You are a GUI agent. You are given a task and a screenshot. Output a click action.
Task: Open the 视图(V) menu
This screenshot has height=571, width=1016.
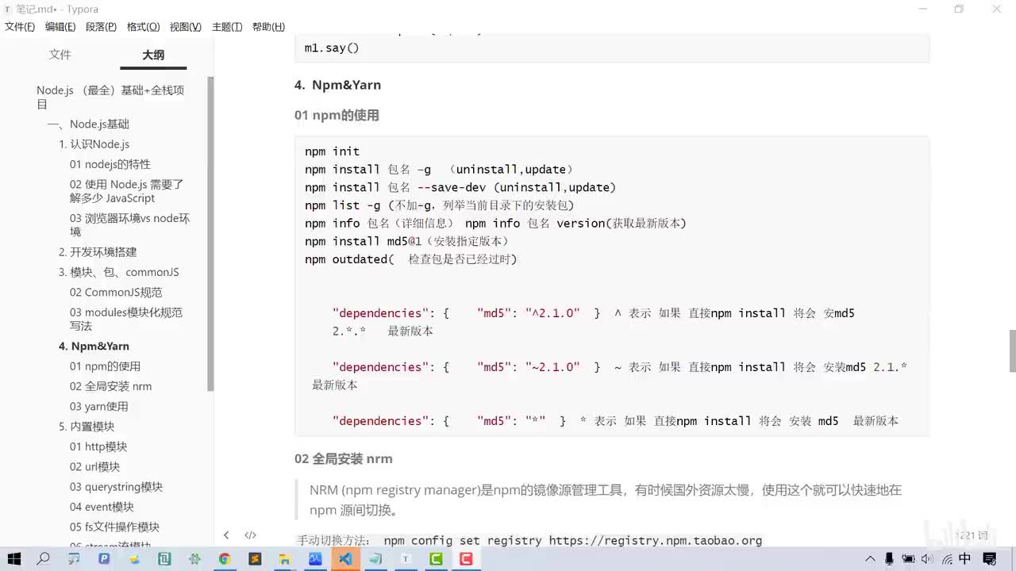point(186,27)
